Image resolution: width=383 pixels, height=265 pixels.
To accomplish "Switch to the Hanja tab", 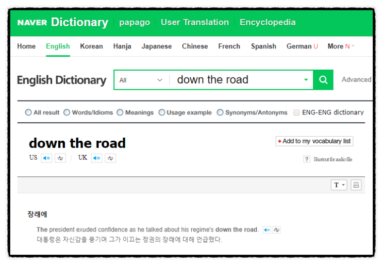I will pos(122,46).
